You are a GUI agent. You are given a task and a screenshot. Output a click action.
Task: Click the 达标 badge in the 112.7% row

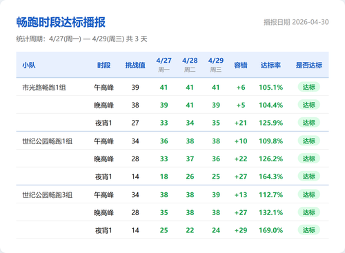pyautogui.click(x=309, y=194)
